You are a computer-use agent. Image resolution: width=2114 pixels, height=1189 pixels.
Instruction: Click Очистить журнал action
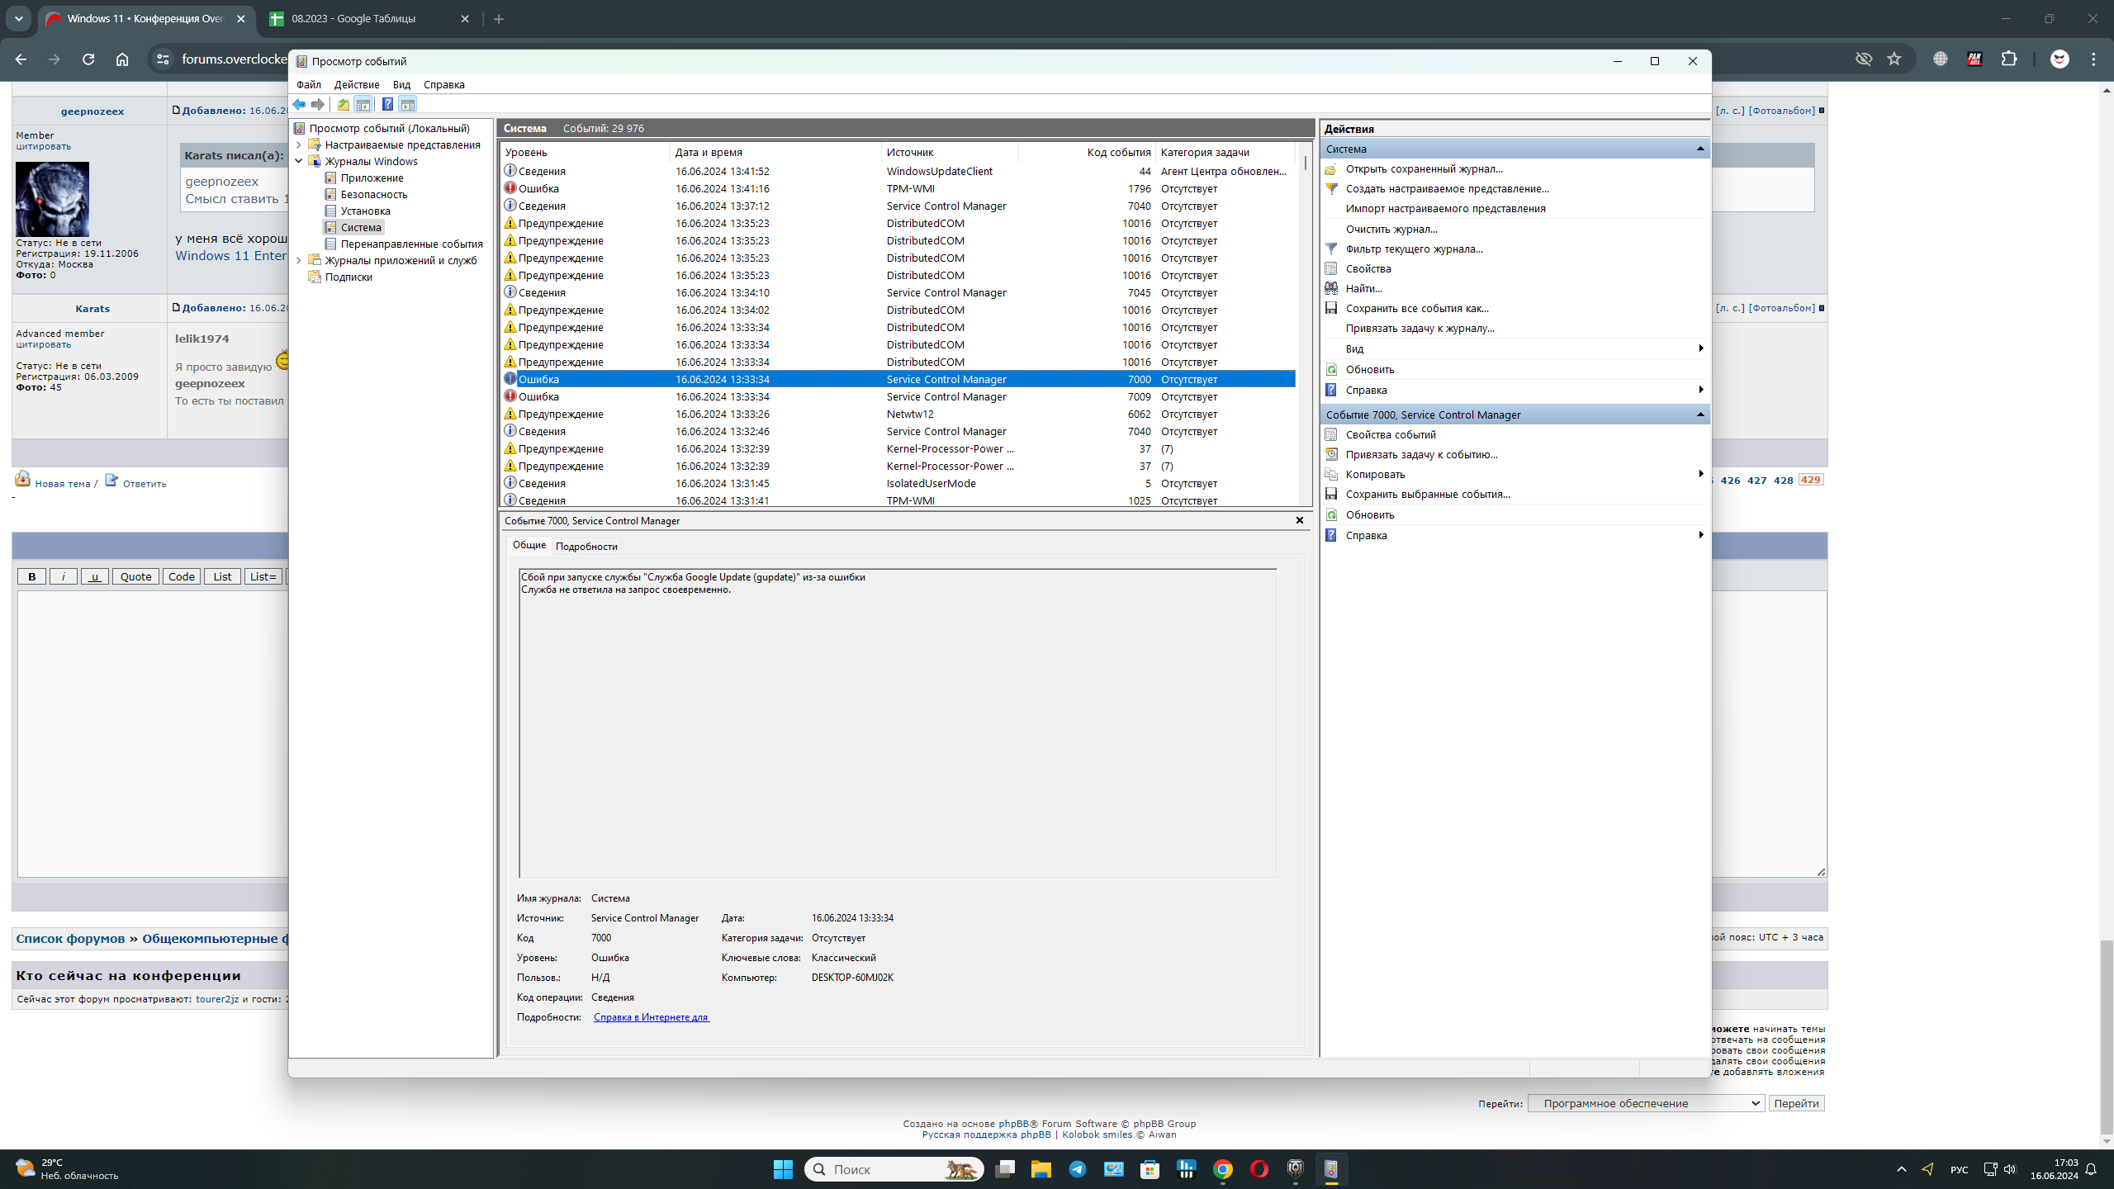click(x=1391, y=229)
